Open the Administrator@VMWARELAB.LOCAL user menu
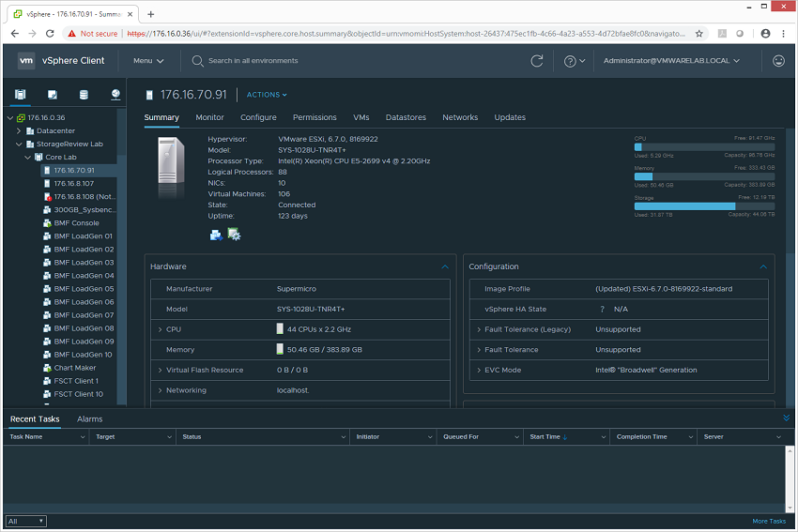Viewport: 798px width, 532px height. [671, 61]
